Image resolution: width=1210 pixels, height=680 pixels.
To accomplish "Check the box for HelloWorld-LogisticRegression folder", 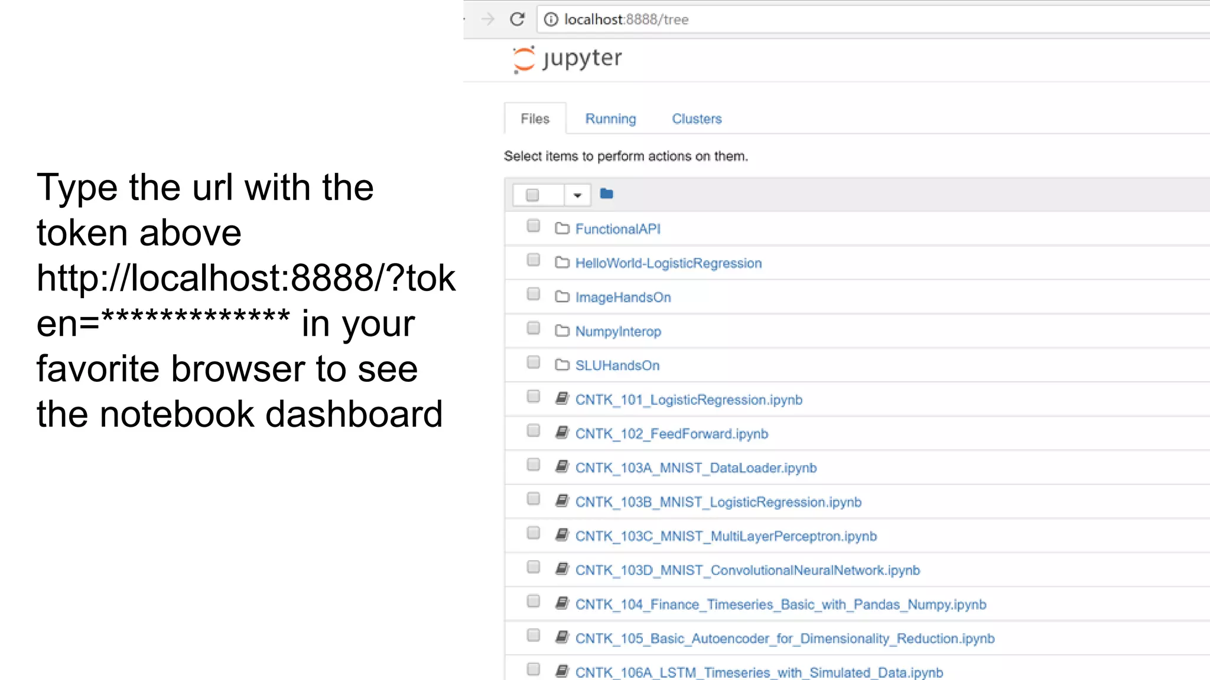I will (534, 260).
